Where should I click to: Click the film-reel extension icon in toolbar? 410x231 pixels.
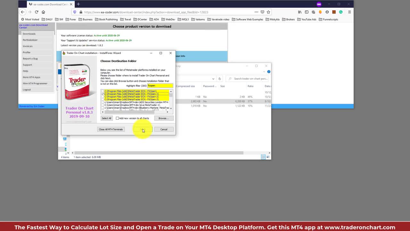(x=313, y=12)
